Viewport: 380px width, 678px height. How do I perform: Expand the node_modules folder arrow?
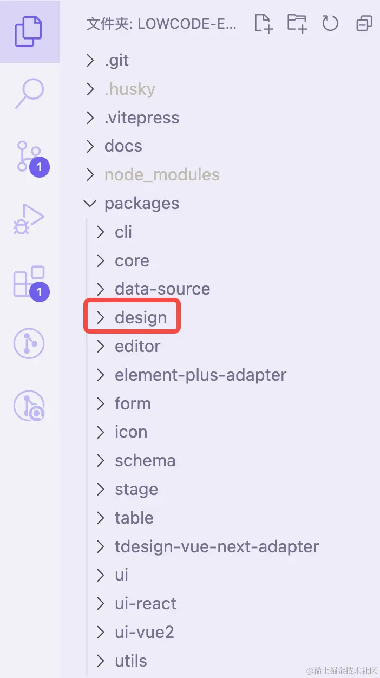(x=90, y=175)
